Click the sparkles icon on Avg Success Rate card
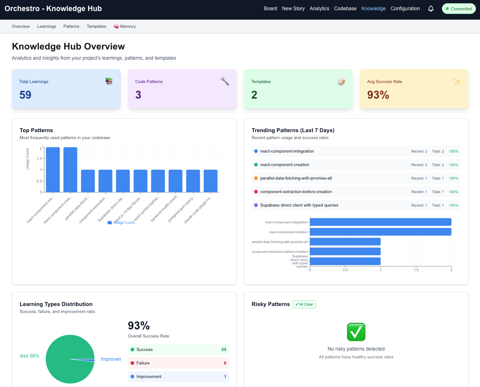Screen dimensions: 480x387 click(x=457, y=81)
